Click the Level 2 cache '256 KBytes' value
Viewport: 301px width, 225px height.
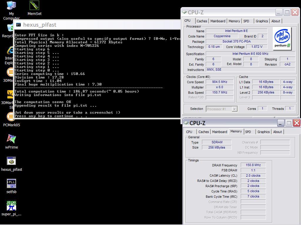(x=266, y=92)
